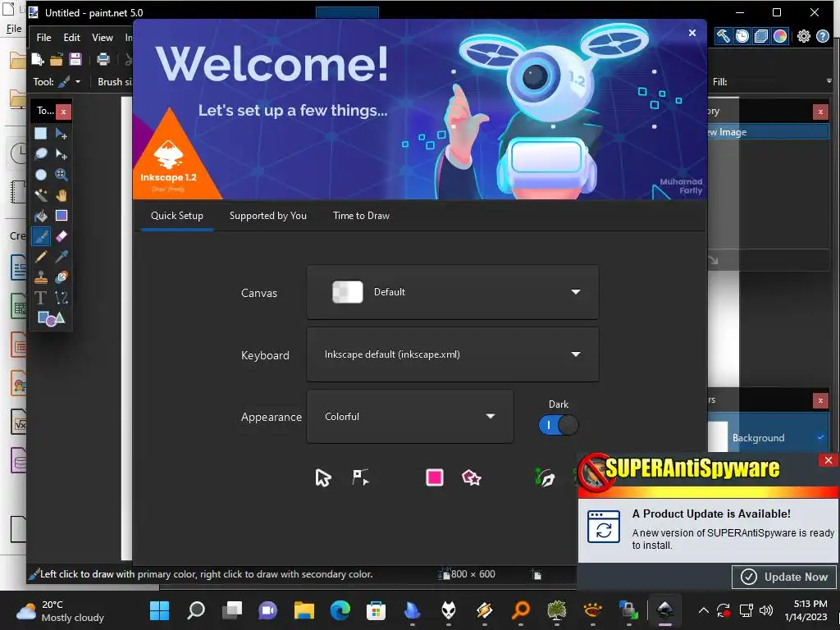Open the Canvas dropdown
840x630 pixels.
click(x=453, y=292)
